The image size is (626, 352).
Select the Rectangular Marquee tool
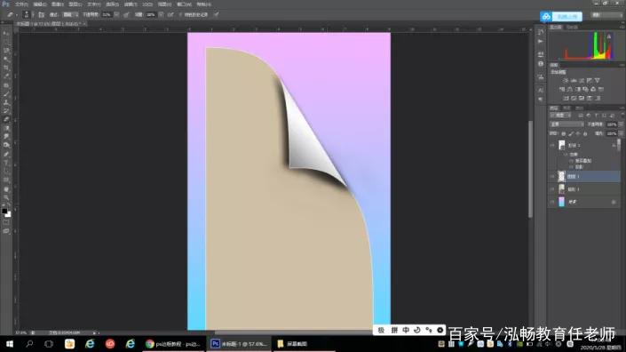(x=6, y=42)
